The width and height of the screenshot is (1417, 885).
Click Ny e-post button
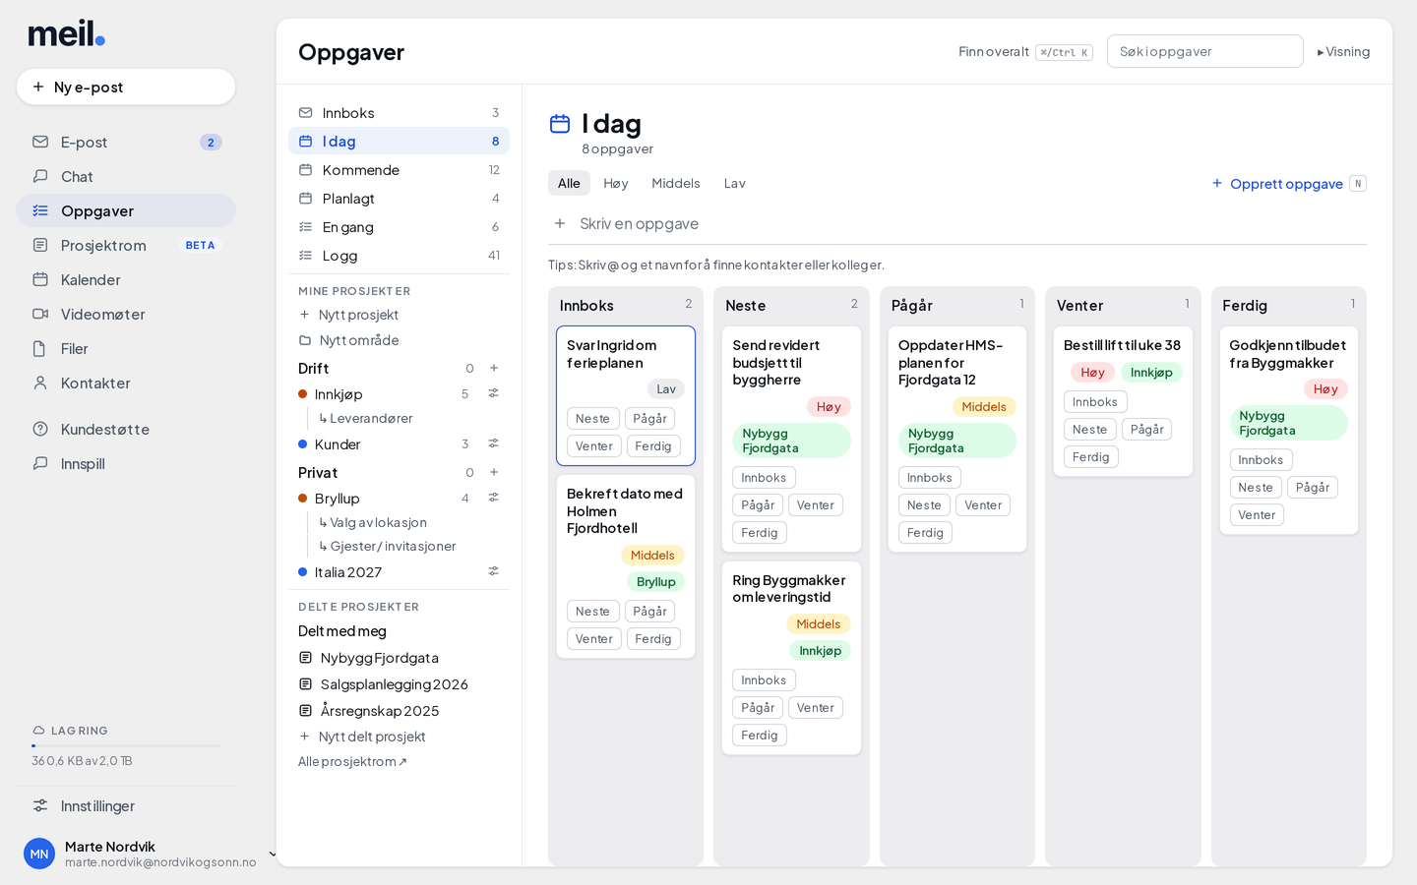pyautogui.click(x=126, y=87)
